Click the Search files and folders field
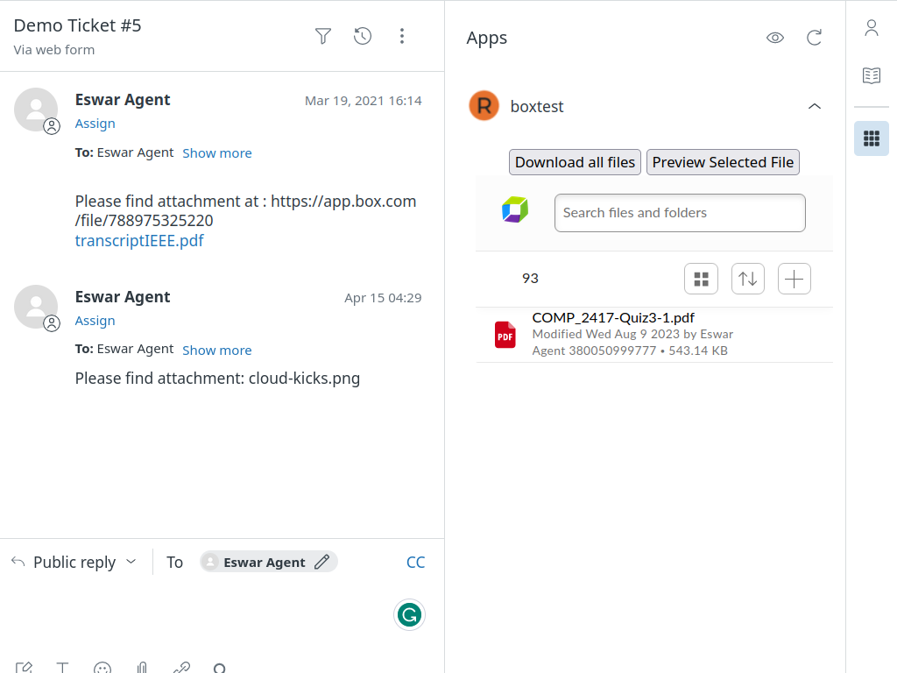This screenshot has width=897, height=673. (x=679, y=213)
